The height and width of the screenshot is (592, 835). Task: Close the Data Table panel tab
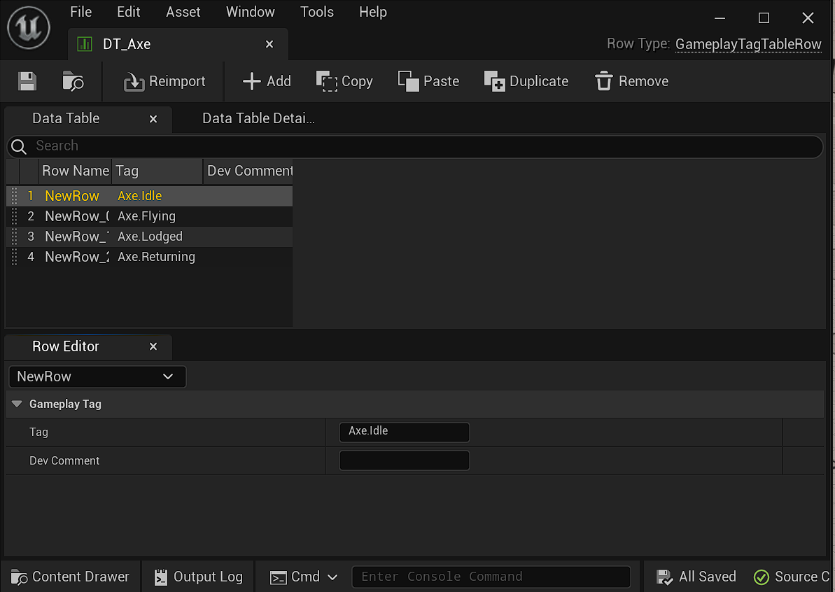tap(153, 119)
